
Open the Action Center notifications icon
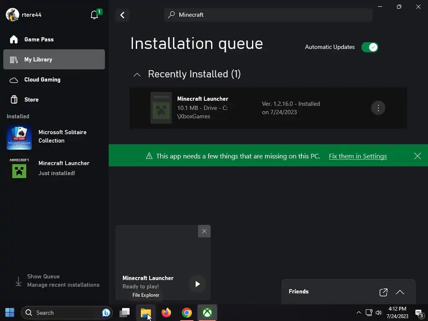pyautogui.click(x=419, y=313)
